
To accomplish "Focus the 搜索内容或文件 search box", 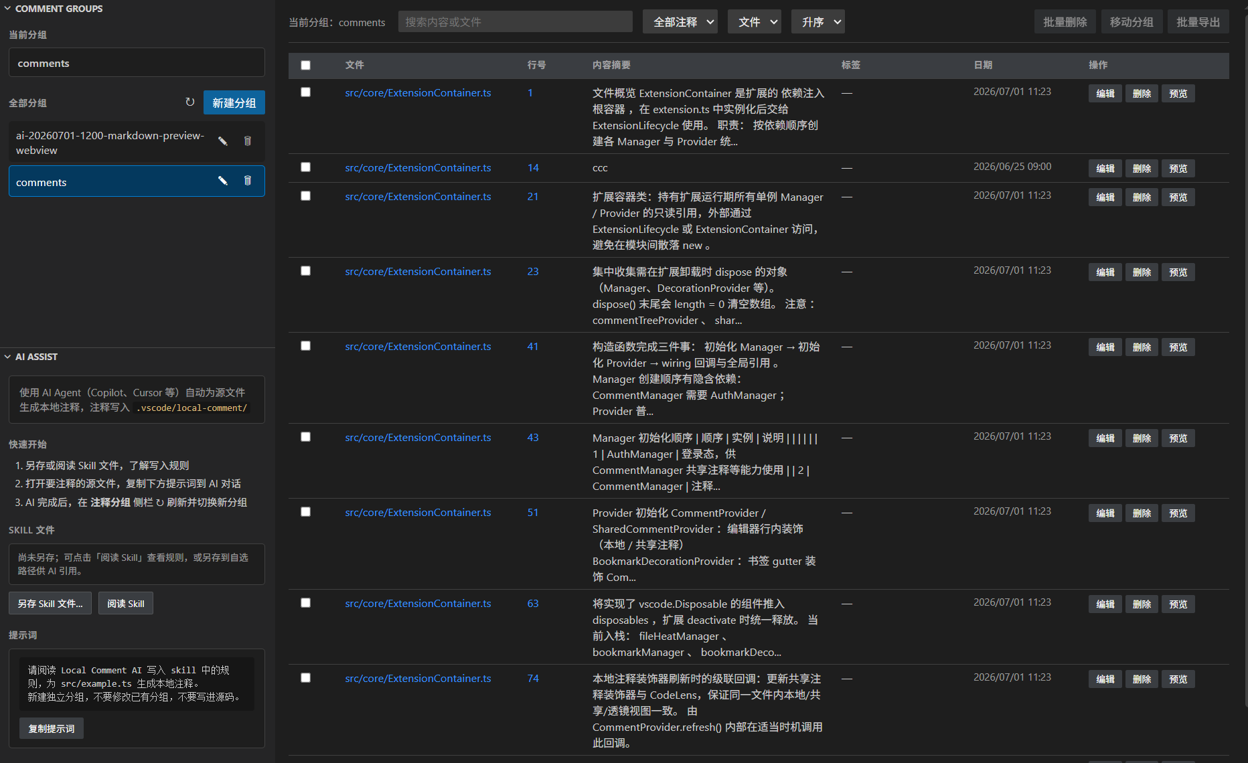I will click(x=516, y=21).
